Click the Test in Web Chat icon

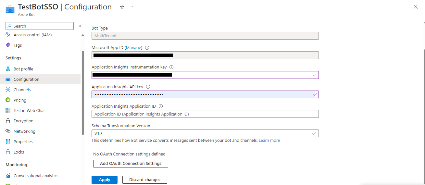(x=8, y=110)
